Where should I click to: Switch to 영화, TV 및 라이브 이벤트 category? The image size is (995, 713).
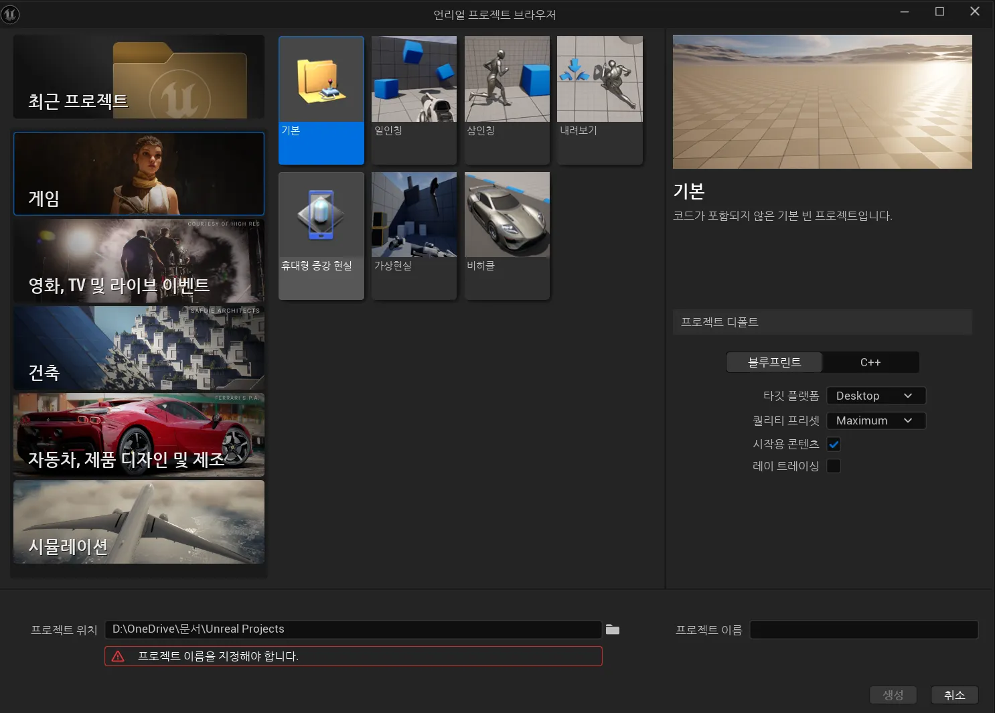[139, 261]
